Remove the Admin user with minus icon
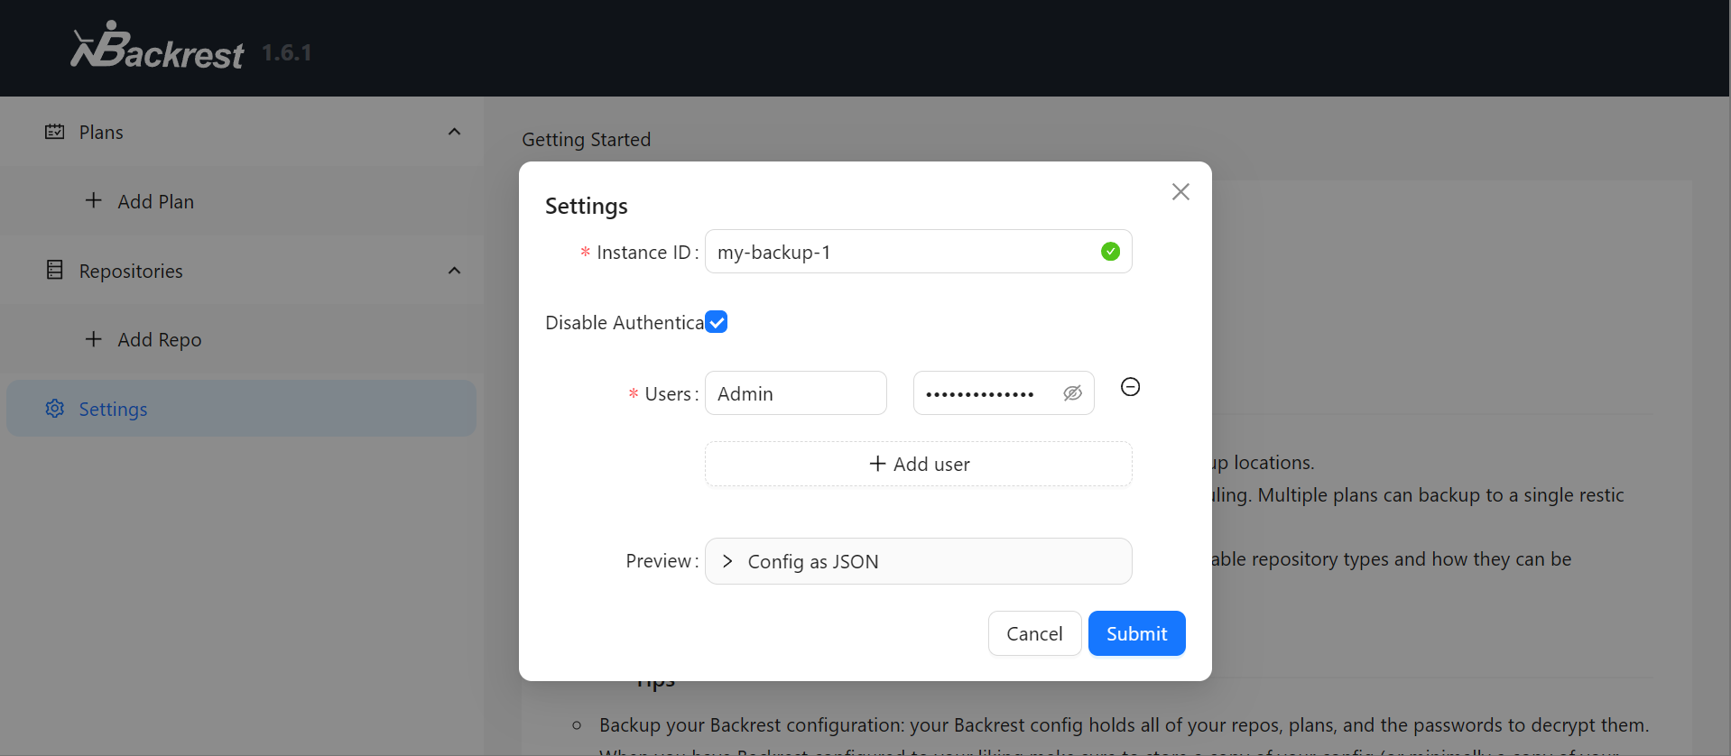This screenshot has height=756, width=1731. click(1130, 387)
